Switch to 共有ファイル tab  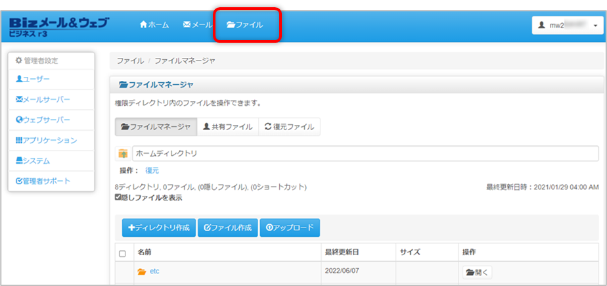tap(227, 127)
